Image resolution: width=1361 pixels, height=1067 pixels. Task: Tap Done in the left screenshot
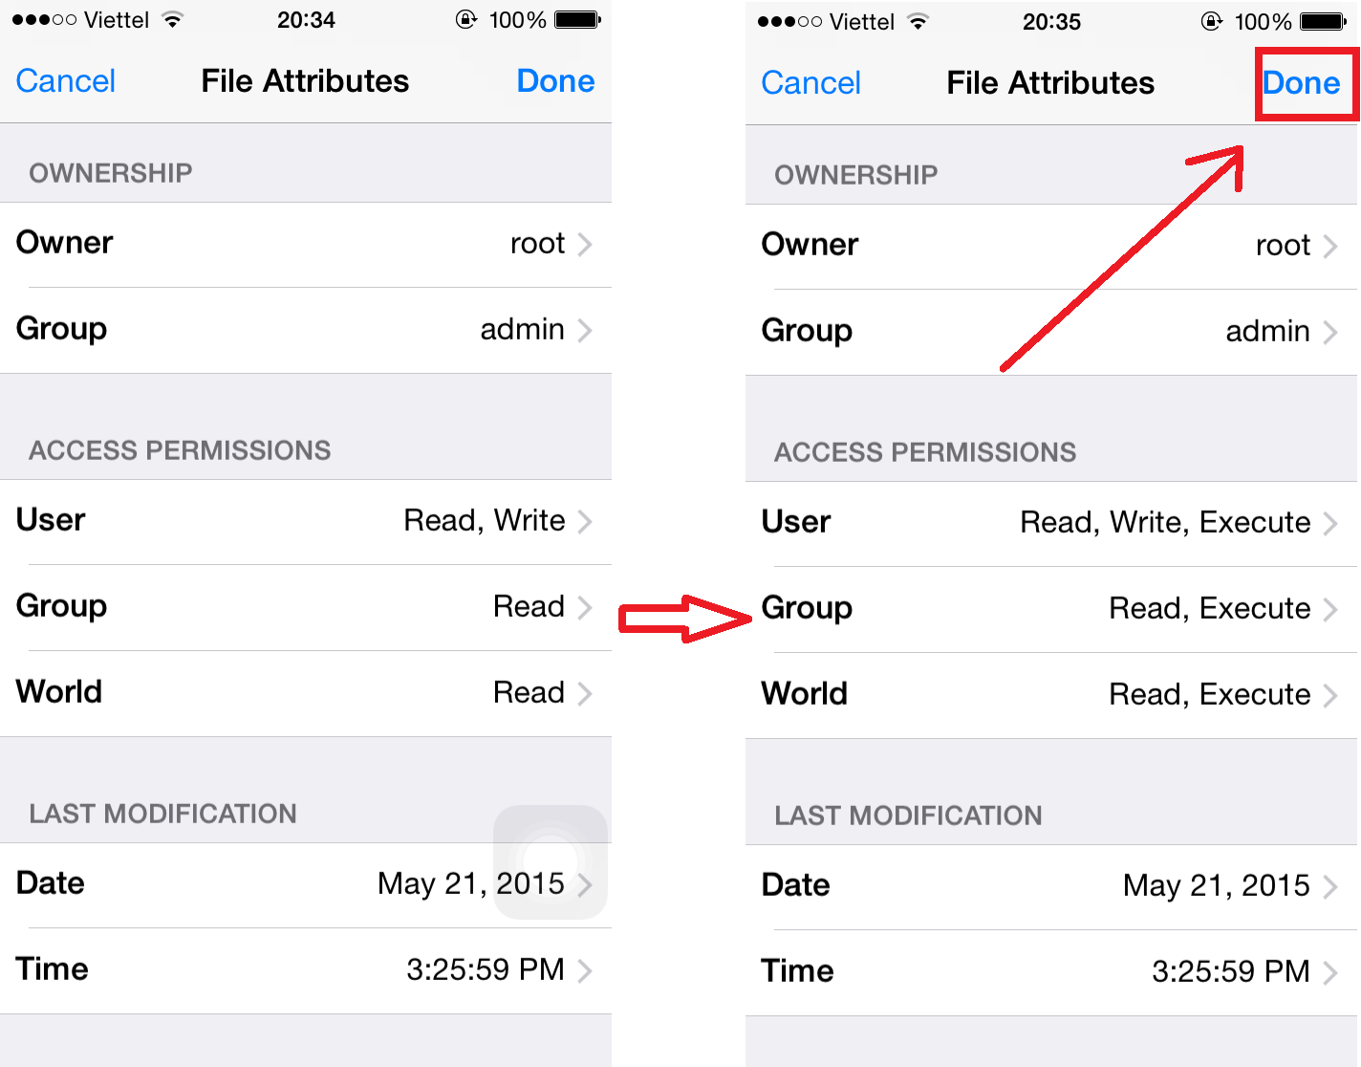(x=555, y=81)
